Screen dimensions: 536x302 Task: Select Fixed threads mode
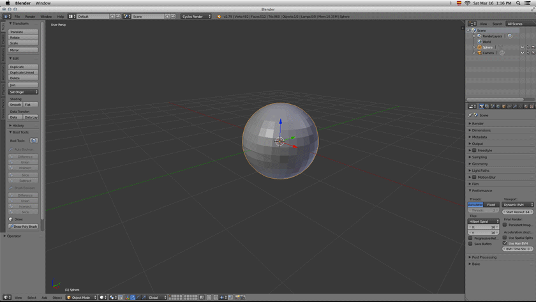coord(491,205)
